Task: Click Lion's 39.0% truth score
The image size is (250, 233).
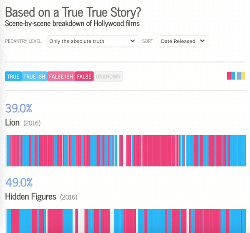Action: click(19, 109)
